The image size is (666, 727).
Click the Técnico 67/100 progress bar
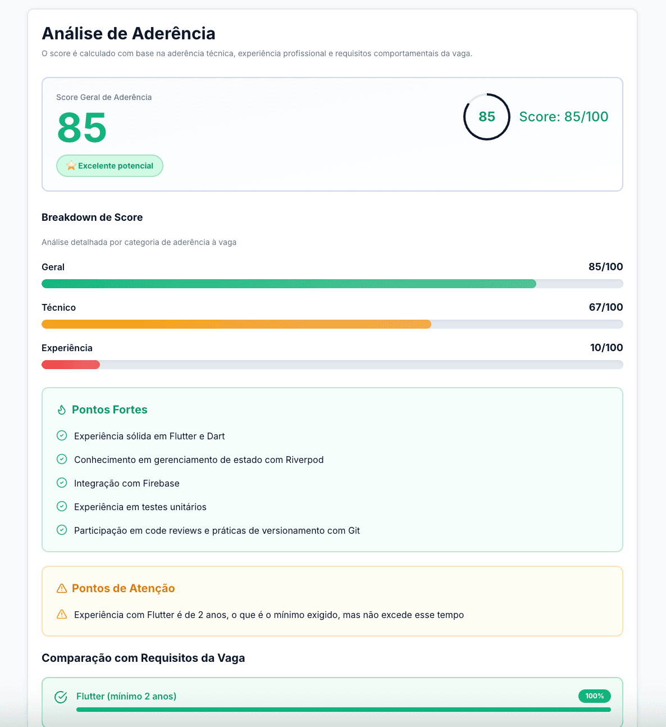coord(332,324)
